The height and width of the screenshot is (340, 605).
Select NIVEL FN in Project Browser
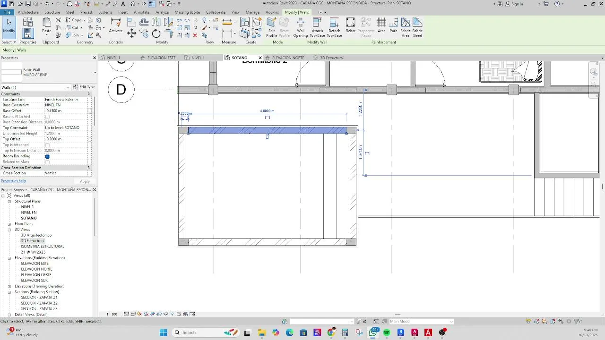(28, 212)
